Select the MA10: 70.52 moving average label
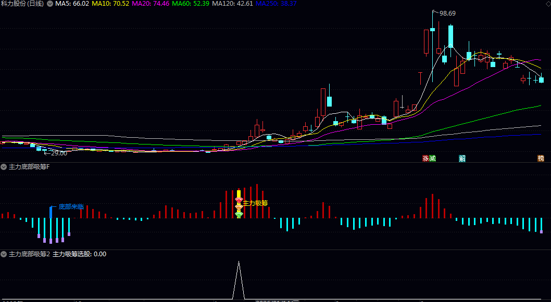Screen dimensions: 551x302 coord(110,4)
